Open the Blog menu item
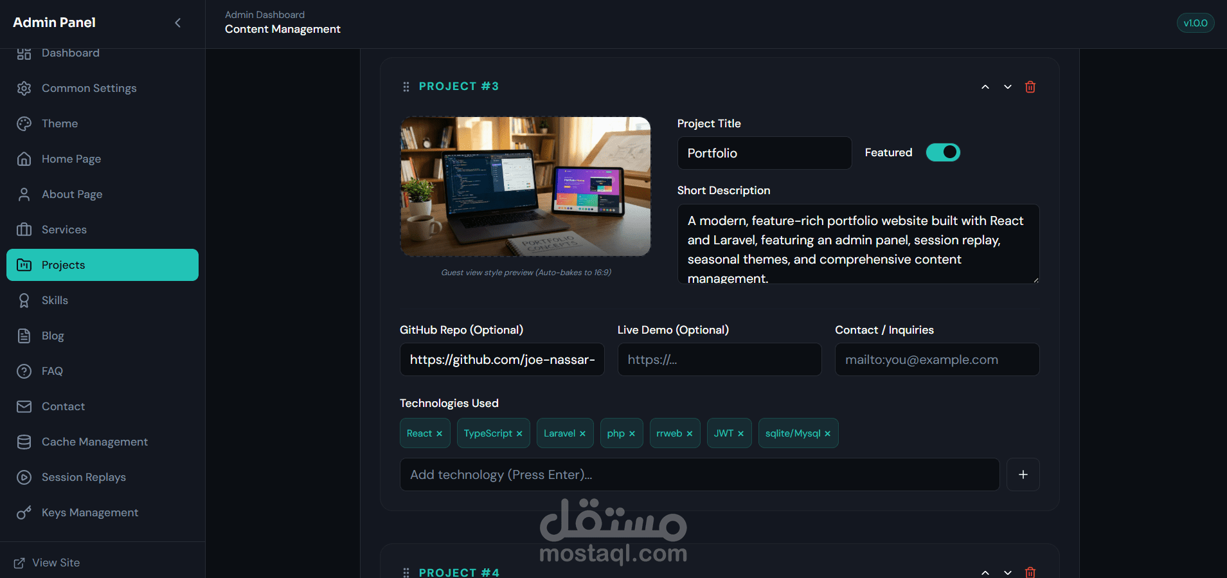1227x578 pixels. [102, 336]
